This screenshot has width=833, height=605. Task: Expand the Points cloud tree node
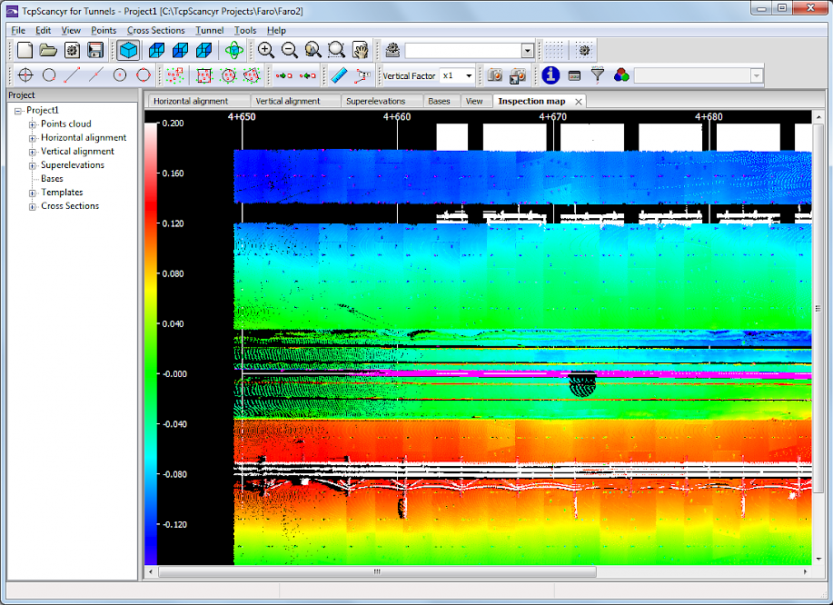[x=33, y=124]
